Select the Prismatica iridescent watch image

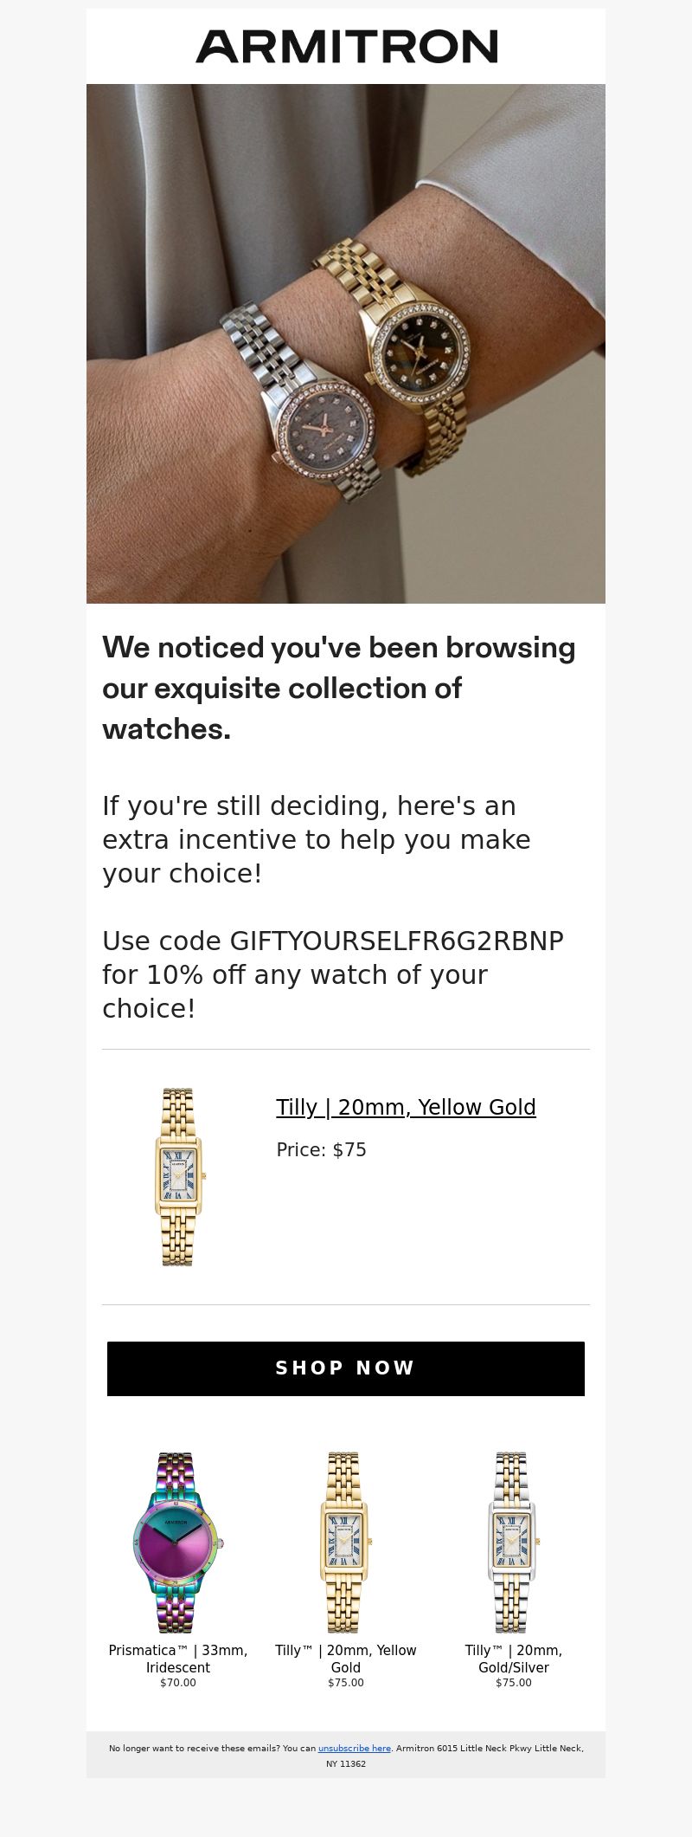(x=178, y=1543)
